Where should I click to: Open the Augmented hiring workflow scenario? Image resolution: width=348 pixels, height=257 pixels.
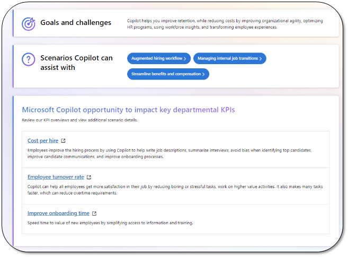pyautogui.click(x=159, y=58)
